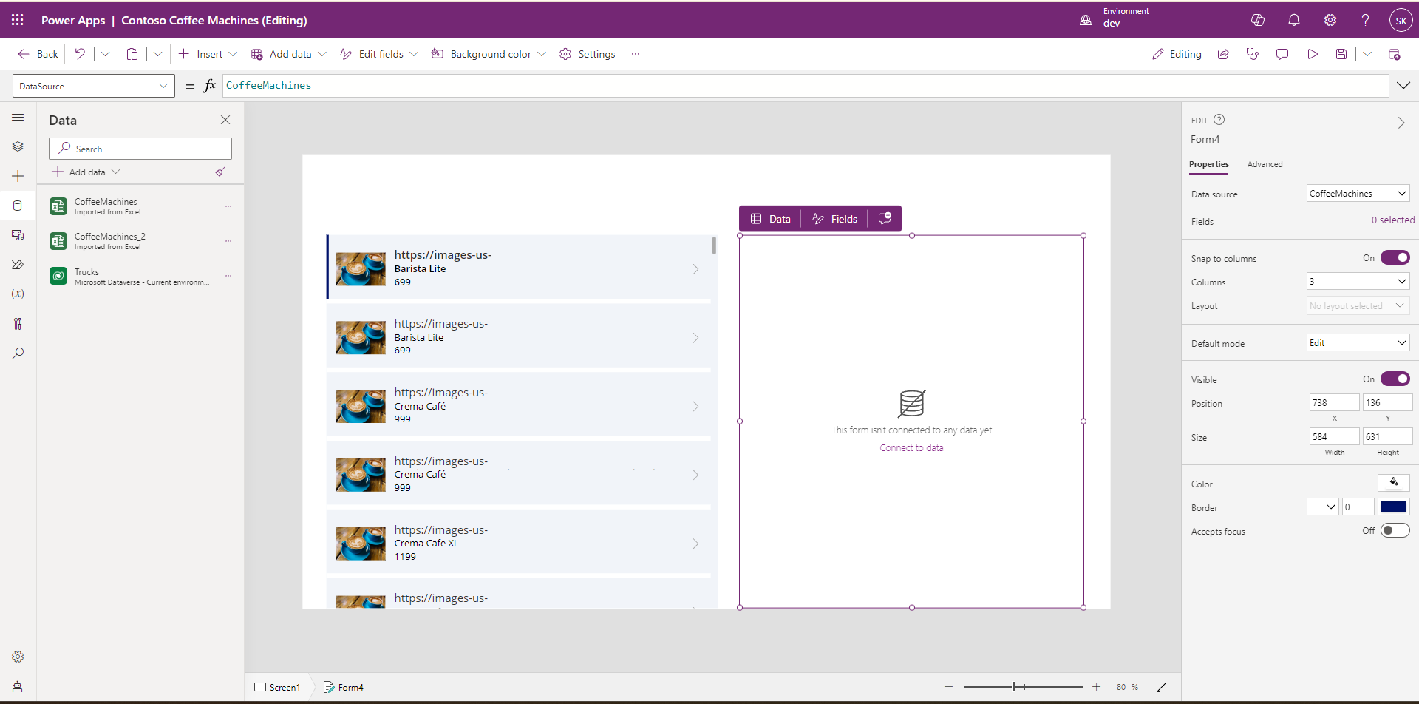The height and width of the screenshot is (704, 1419).
Task: Open the Insert plus icon in left rail
Action: point(18,176)
